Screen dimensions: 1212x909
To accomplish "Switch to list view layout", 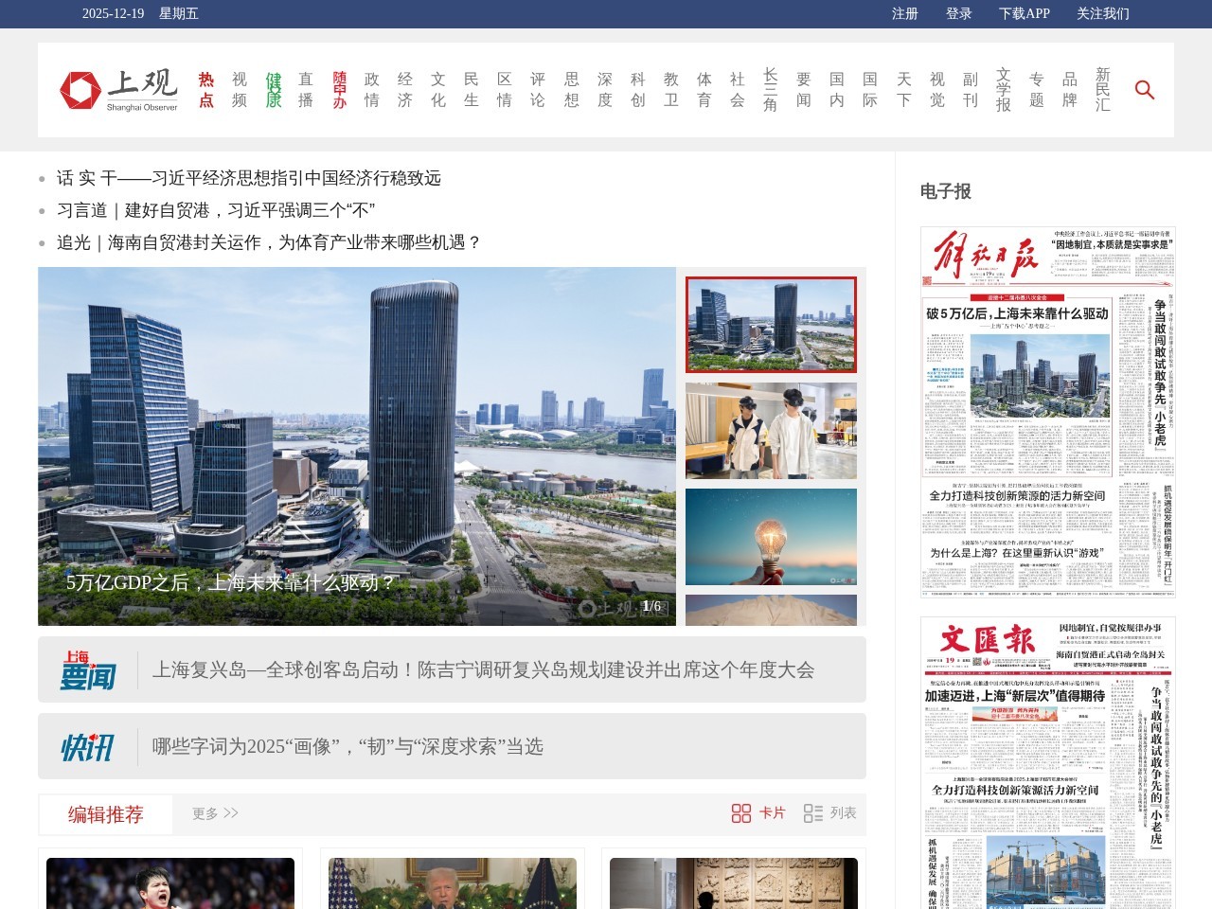I will pyautogui.click(x=829, y=813).
